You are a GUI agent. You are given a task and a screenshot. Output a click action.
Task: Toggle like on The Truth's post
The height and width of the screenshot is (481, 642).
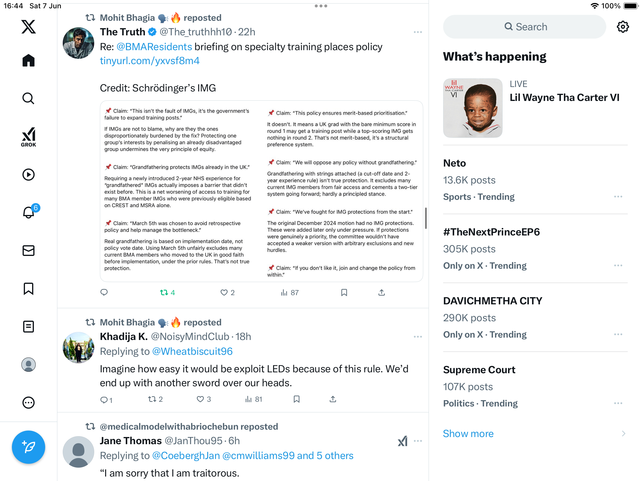coord(227,293)
